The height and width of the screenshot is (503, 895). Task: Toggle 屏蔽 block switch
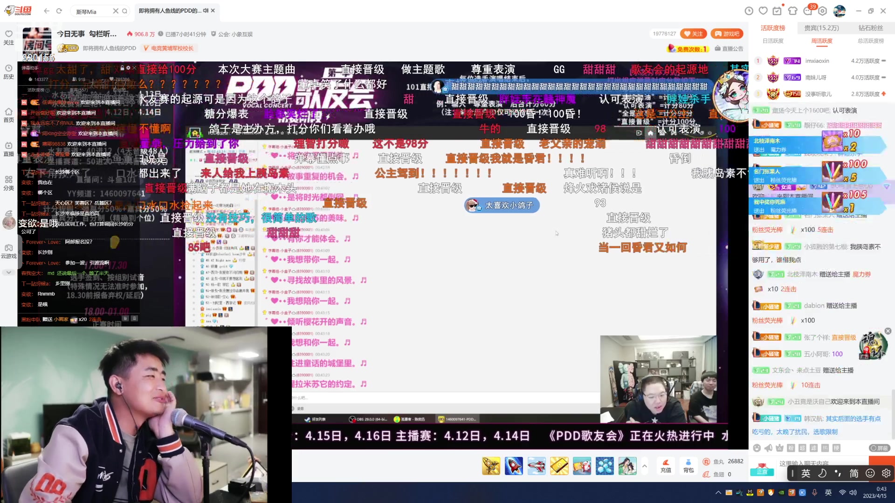880,448
